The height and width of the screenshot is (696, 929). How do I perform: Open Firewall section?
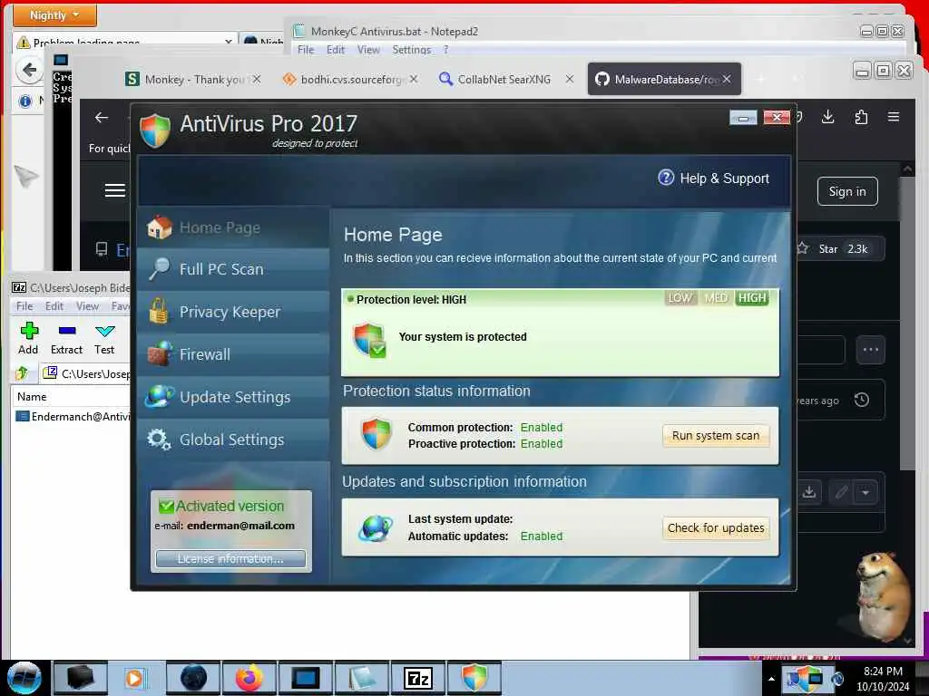tap(233, 354)
